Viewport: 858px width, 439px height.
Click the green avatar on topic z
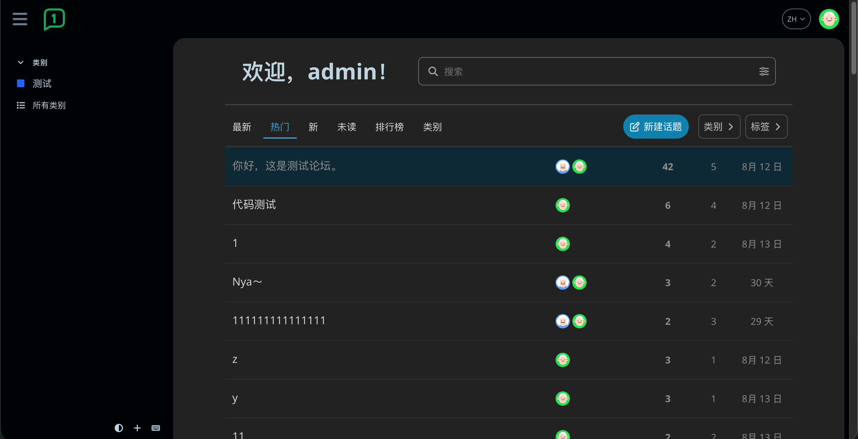(x=562, y=360)
